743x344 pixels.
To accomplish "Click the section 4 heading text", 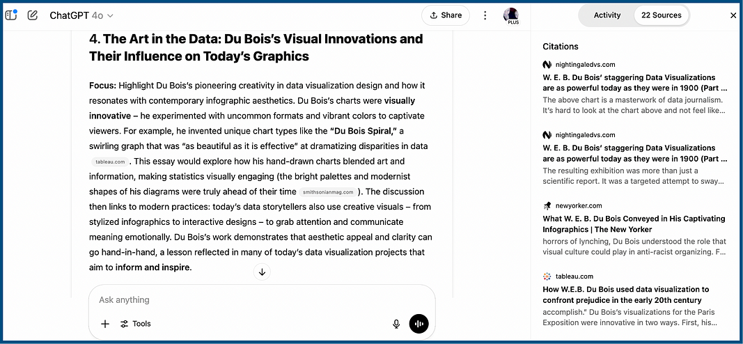I will [256, 47].
